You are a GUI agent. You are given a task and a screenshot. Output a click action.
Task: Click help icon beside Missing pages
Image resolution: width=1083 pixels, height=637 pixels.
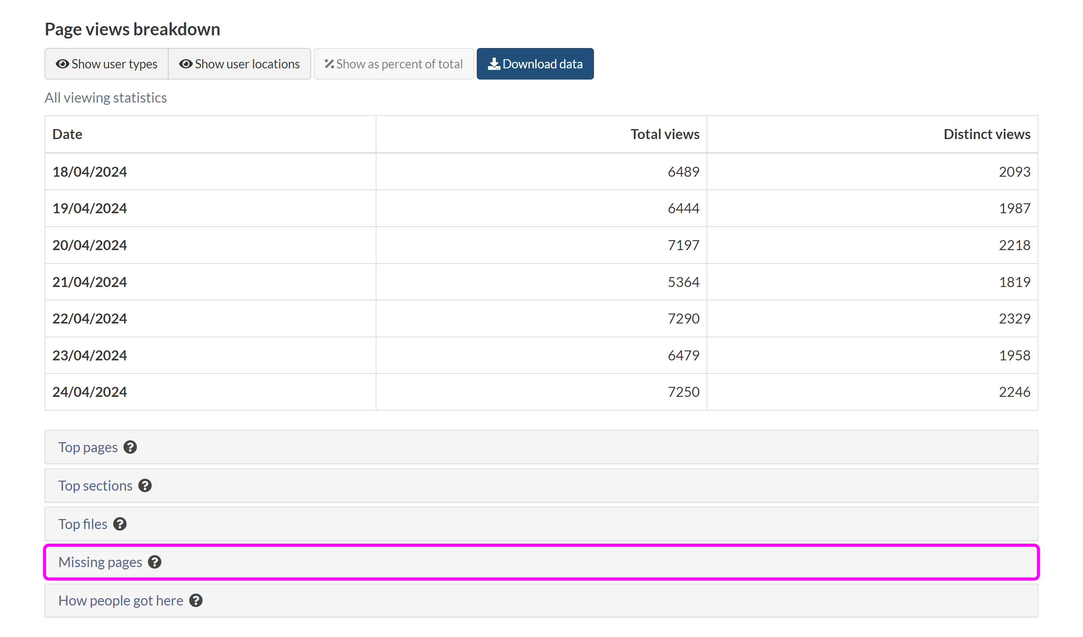[x=155, y=562]
